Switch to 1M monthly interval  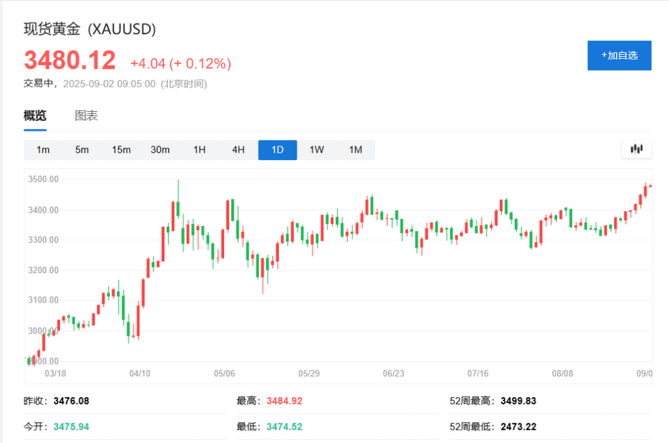point(355,150)
